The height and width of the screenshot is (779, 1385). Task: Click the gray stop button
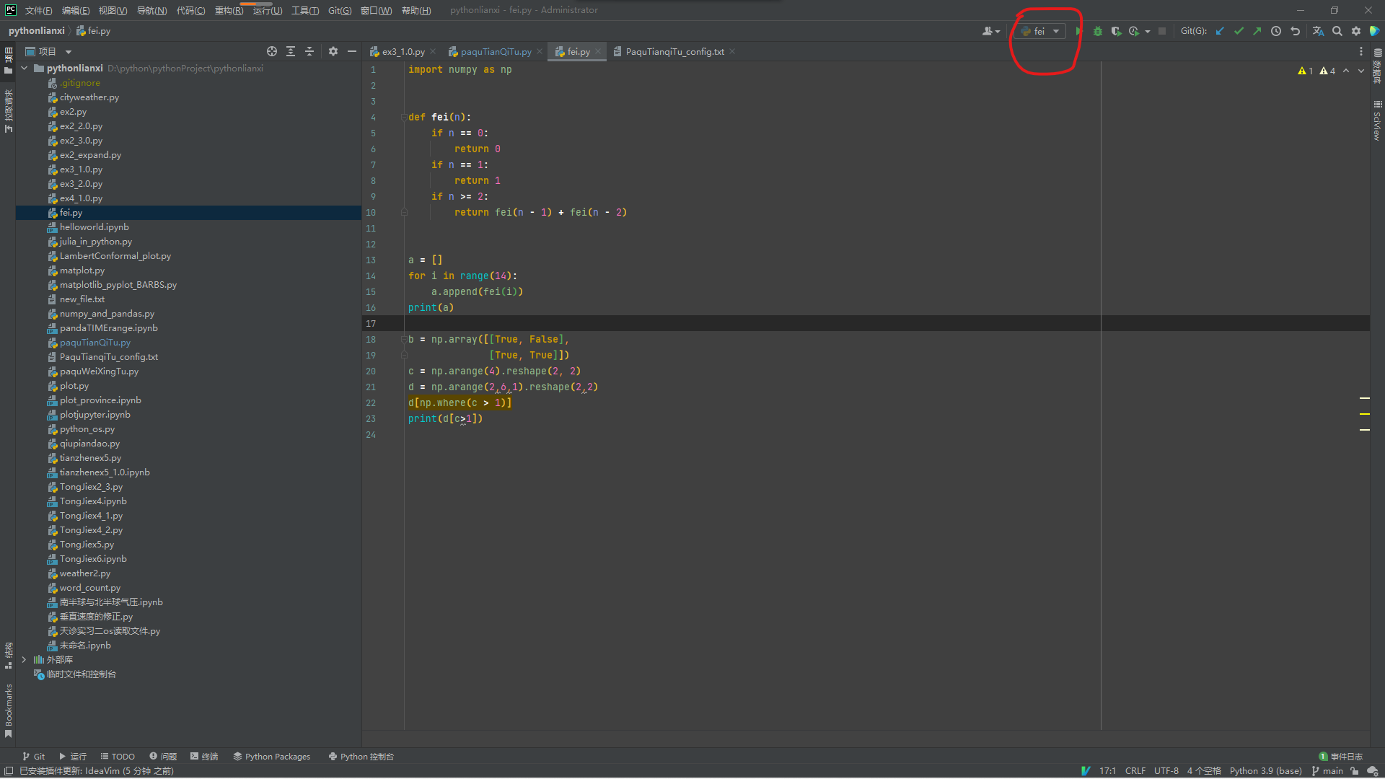(x=1161, y=31)
